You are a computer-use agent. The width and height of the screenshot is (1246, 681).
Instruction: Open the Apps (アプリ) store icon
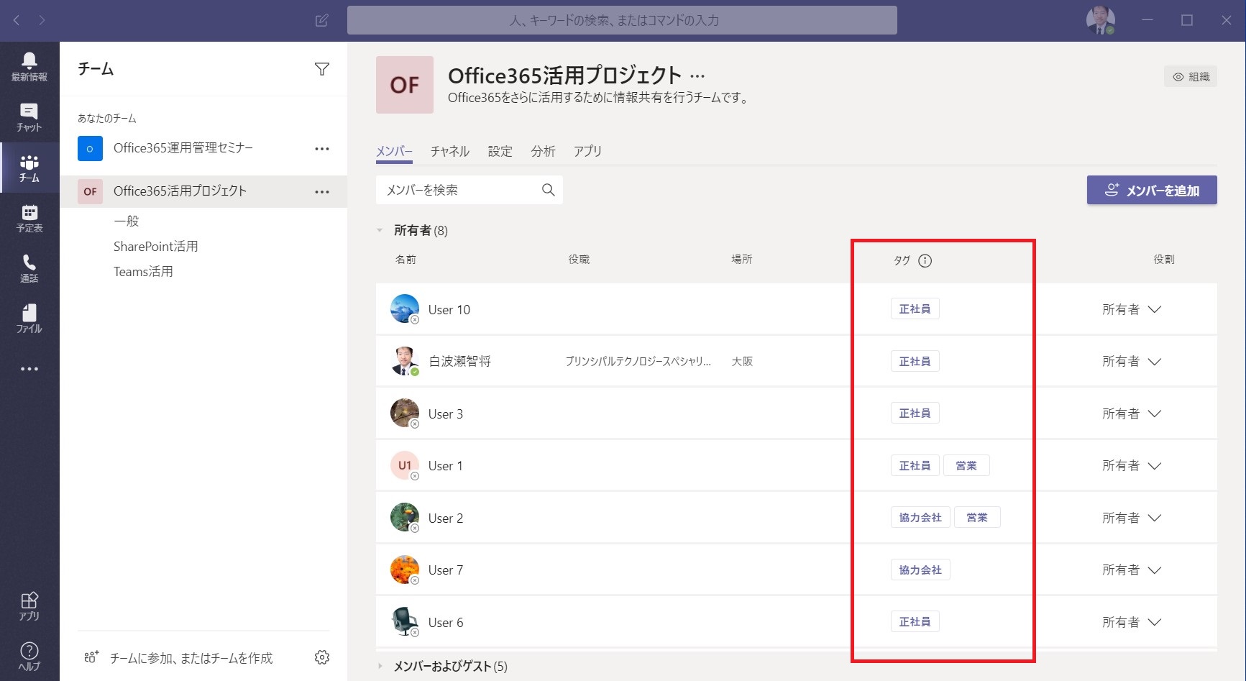pos(29,606)
